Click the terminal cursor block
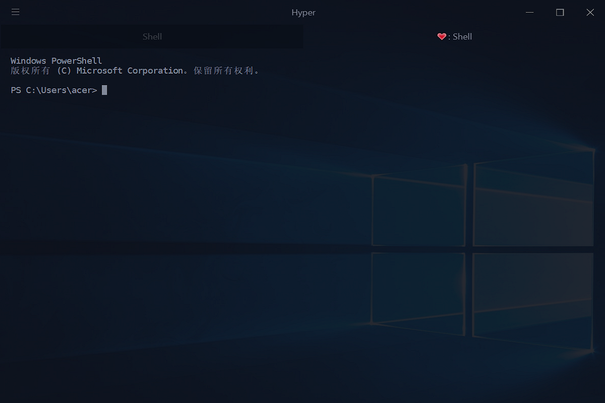This screenshot has width=605, height=403. pos(104,90)
